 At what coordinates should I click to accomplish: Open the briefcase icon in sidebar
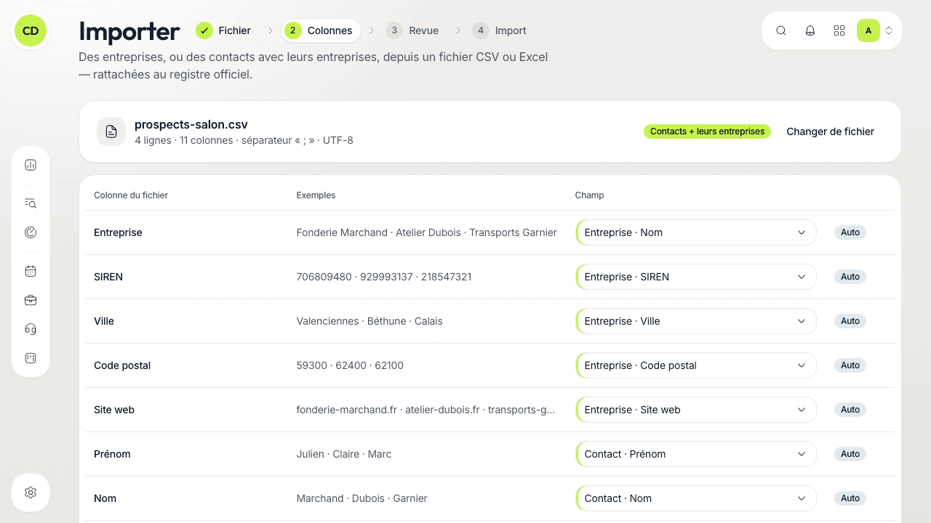pos(31,300)
